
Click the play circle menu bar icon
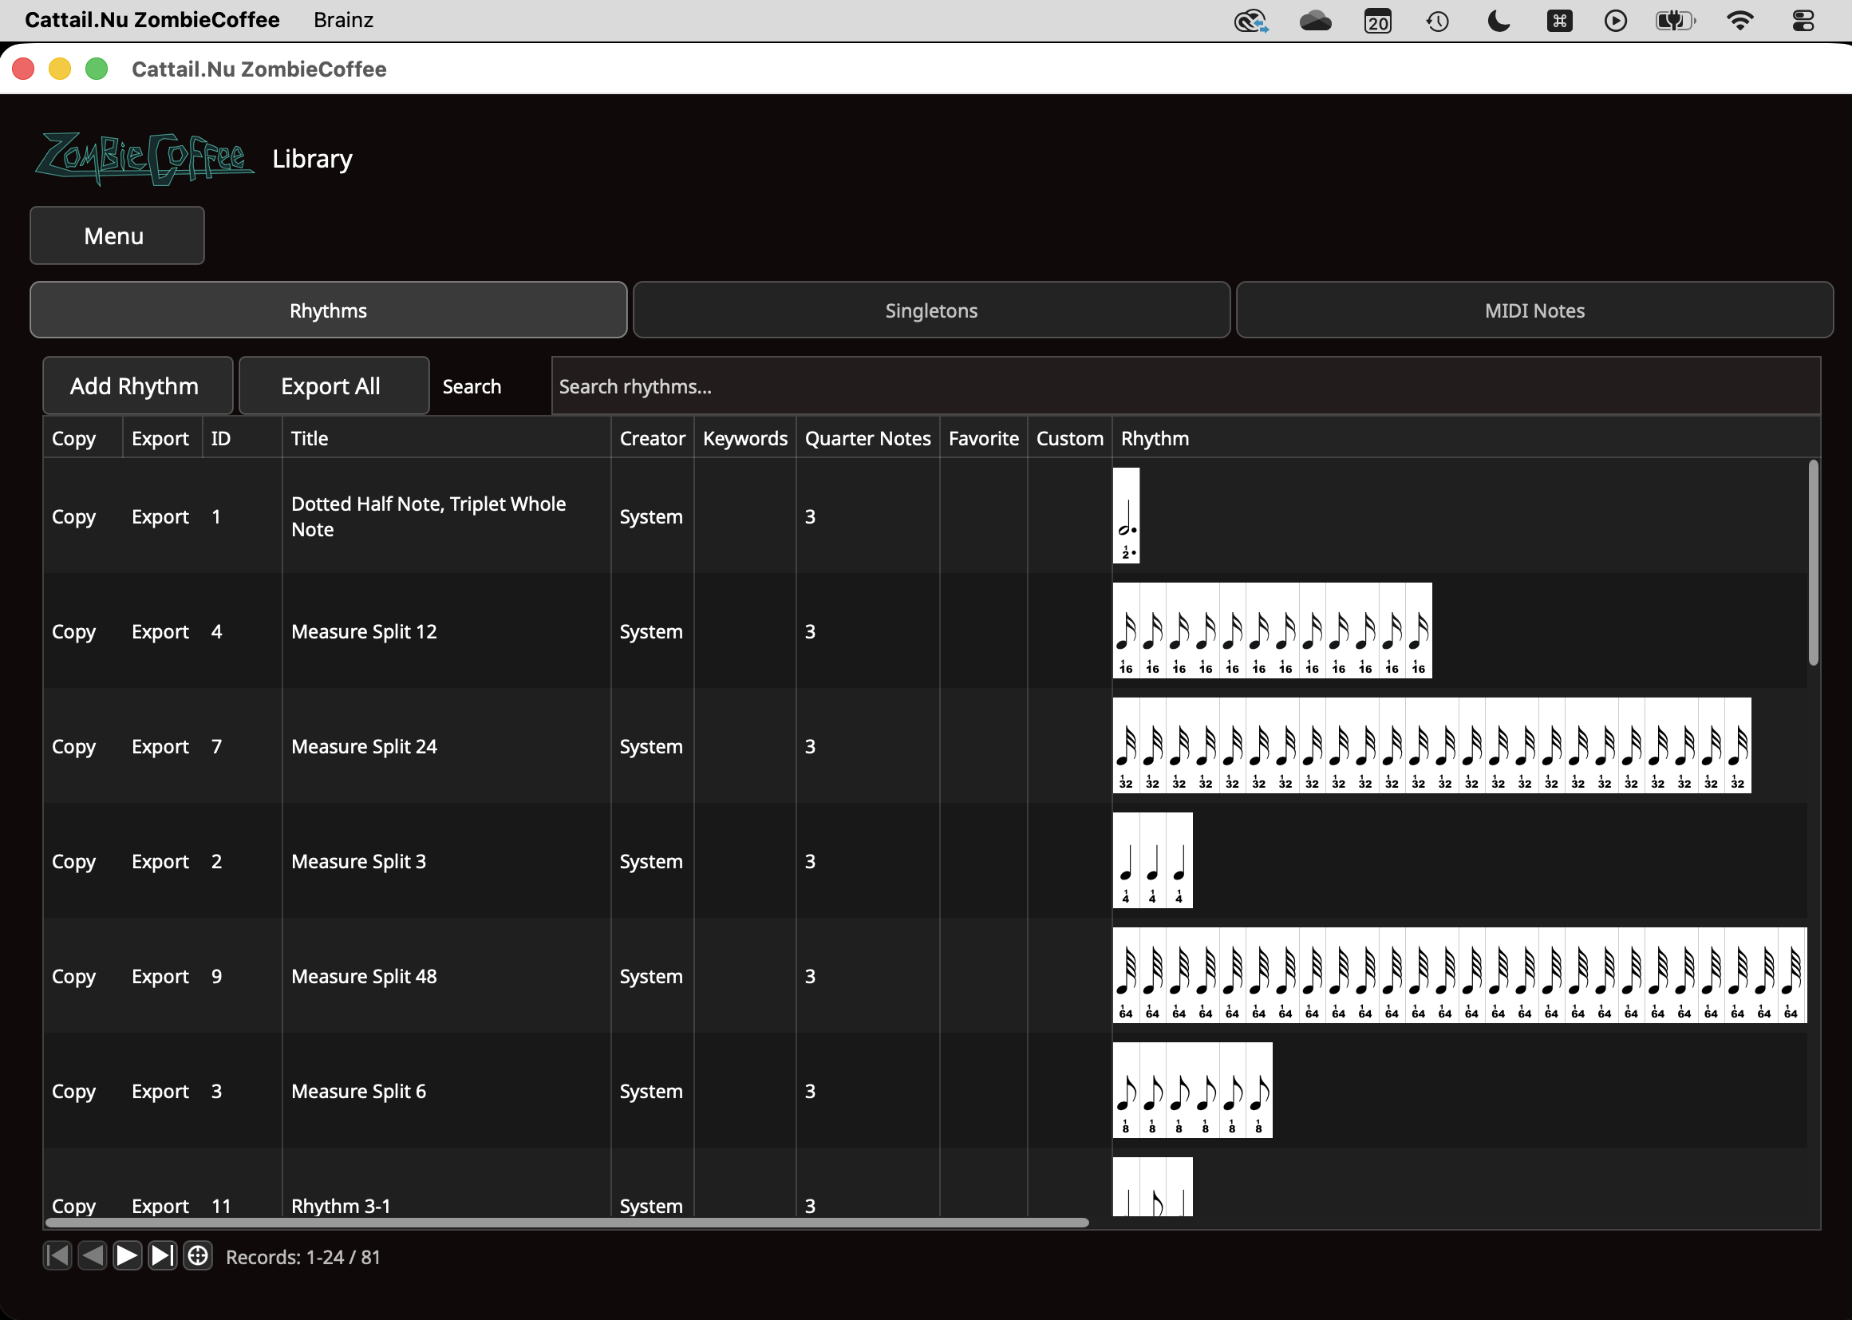click(1616, 20)
